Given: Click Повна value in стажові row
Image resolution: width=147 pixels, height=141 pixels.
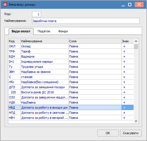Looking at the screenshot, I should (x=74, y=77).
